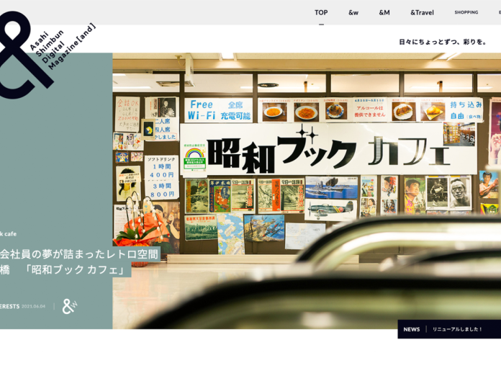
Task: Open the TOP navigation tab
Action: 321,12
